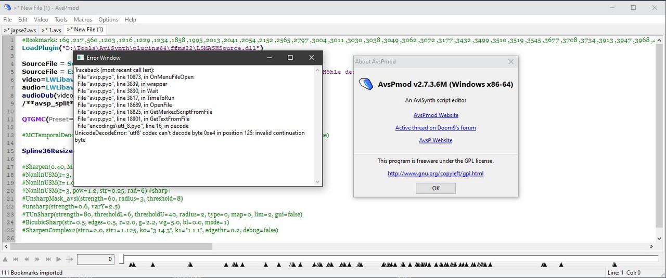
Task: Click the #TUnSharp comment line
Action: click(x=162, y=214)
